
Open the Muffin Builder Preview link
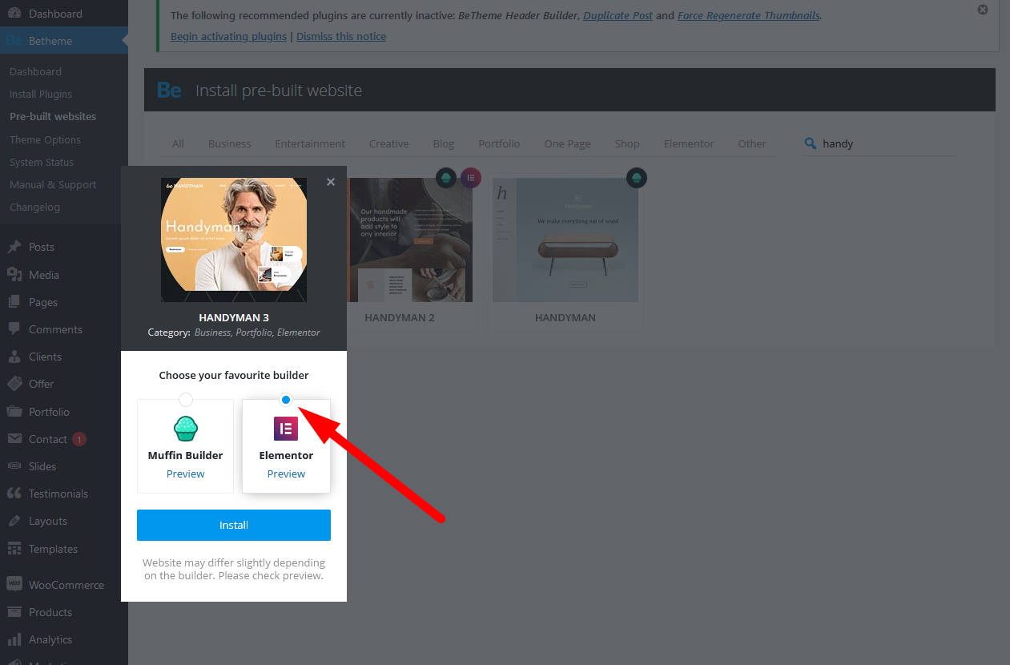pyautogui.click(x=186, y=474)
